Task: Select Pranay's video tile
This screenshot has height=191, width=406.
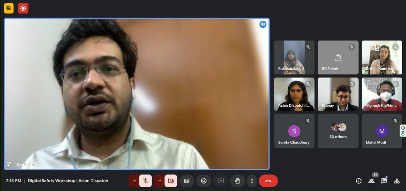Action: (x=338, y=94)
